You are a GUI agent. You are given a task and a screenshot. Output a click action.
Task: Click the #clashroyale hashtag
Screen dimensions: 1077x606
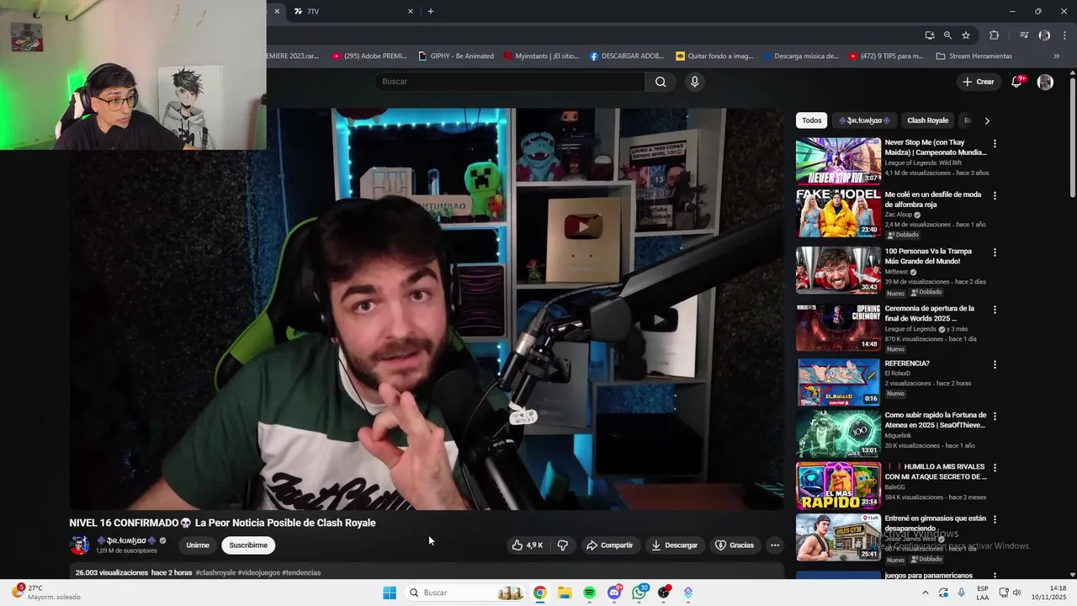coord(215,573)
